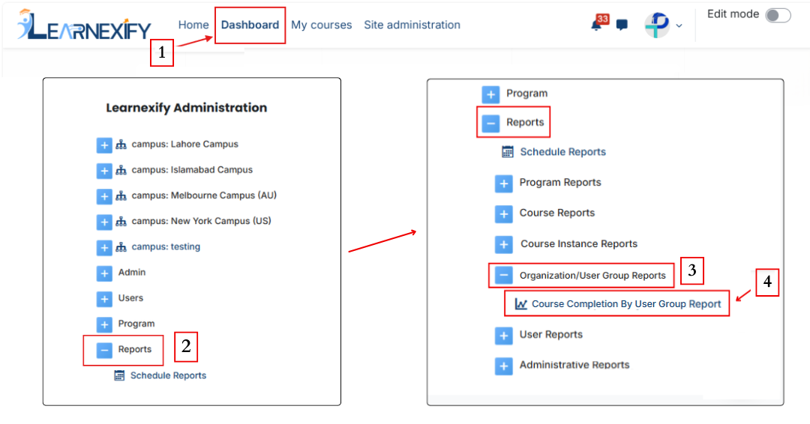Click 'campus: New York Campus (US)' text

coord(202,221)
